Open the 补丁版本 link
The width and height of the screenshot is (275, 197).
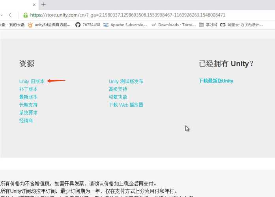[x=28, y=89]
